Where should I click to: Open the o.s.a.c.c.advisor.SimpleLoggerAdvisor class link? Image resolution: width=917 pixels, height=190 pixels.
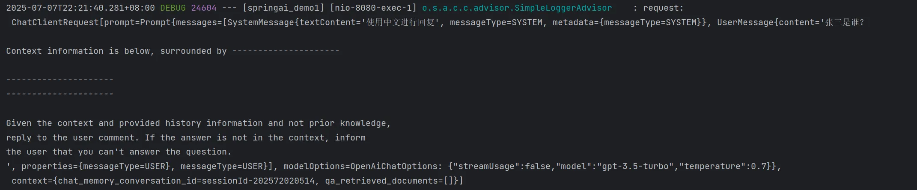pyautogui.click(x=517, y=8)
